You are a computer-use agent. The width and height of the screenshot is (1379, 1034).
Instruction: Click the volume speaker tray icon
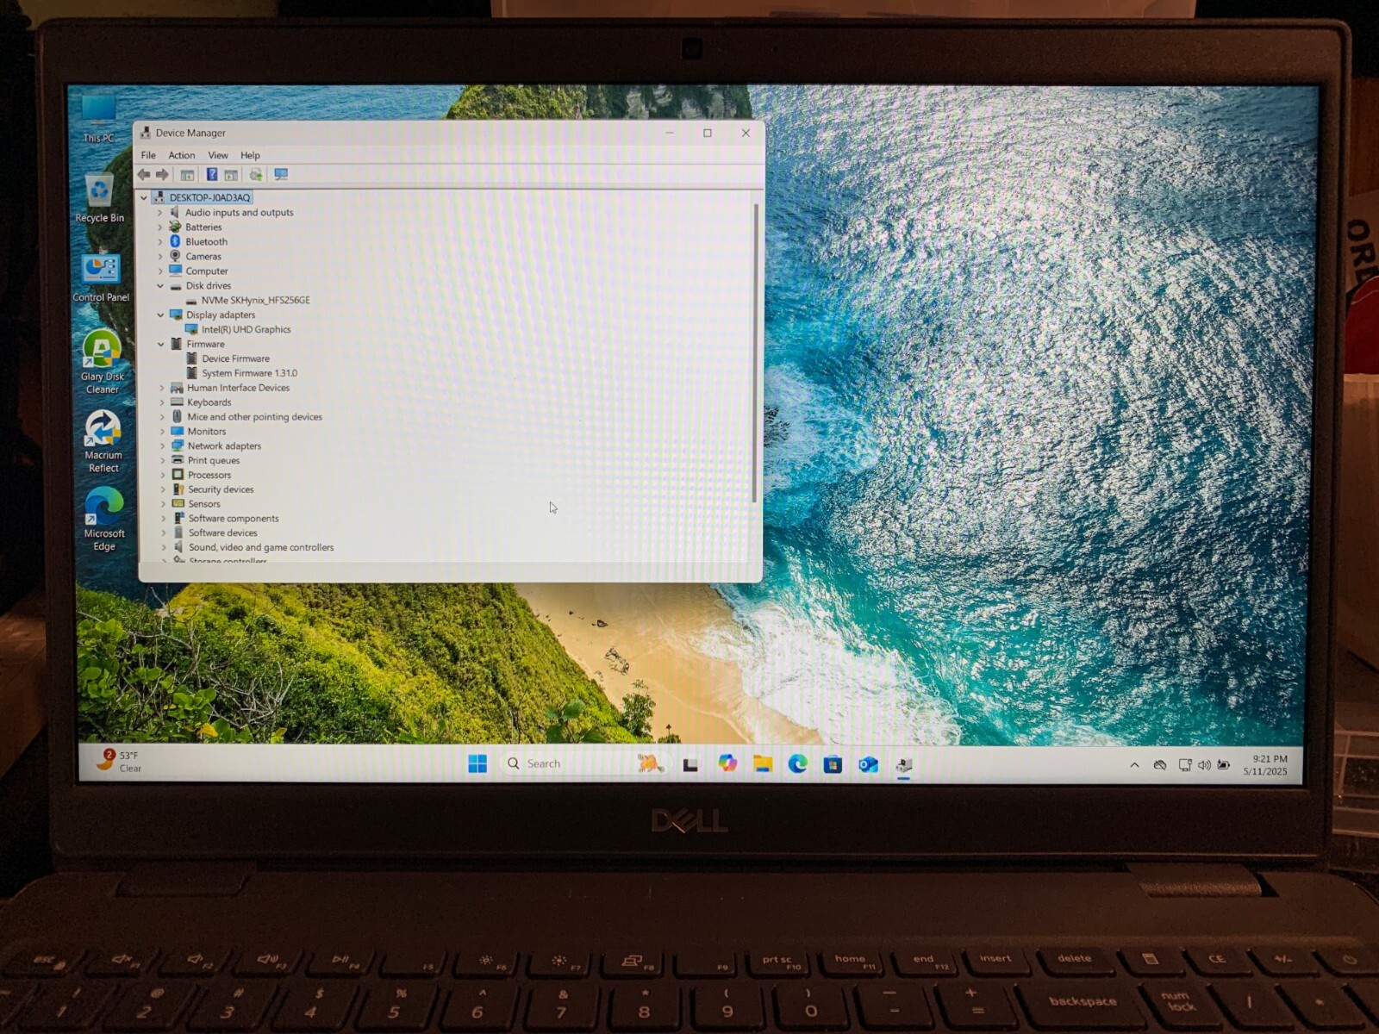(1204, 765)
